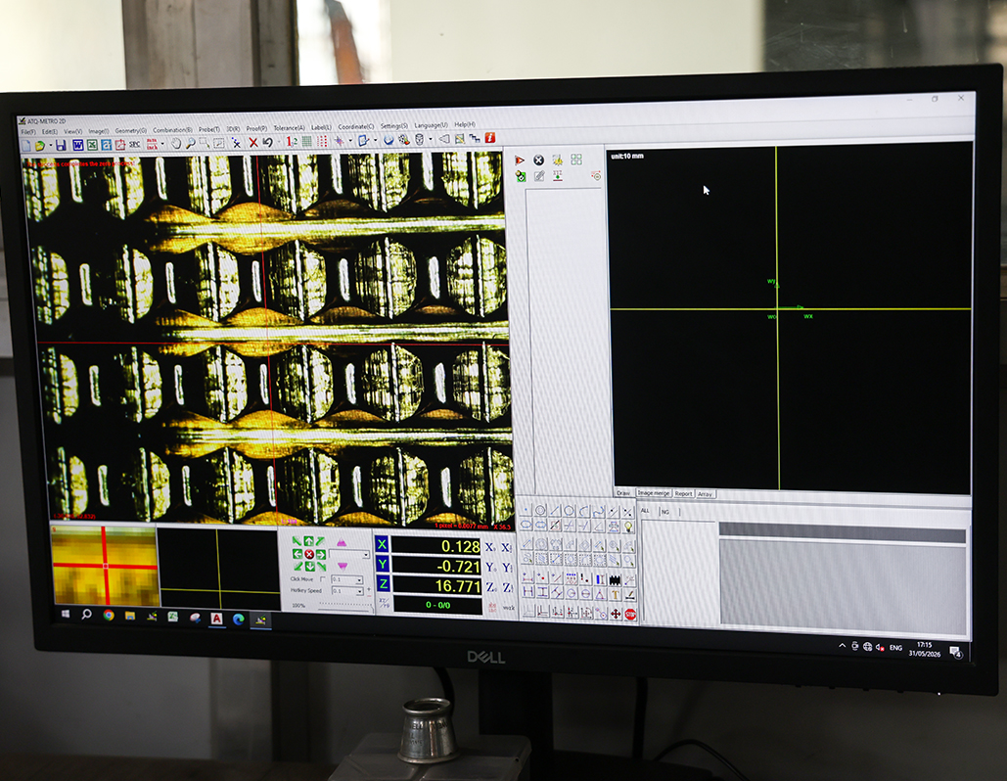Select the text T annotation tool
1007x781 pixels.
pos(615,594)
